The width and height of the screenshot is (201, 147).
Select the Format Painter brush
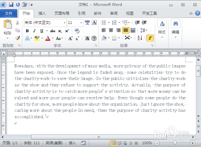coord(18,38)
